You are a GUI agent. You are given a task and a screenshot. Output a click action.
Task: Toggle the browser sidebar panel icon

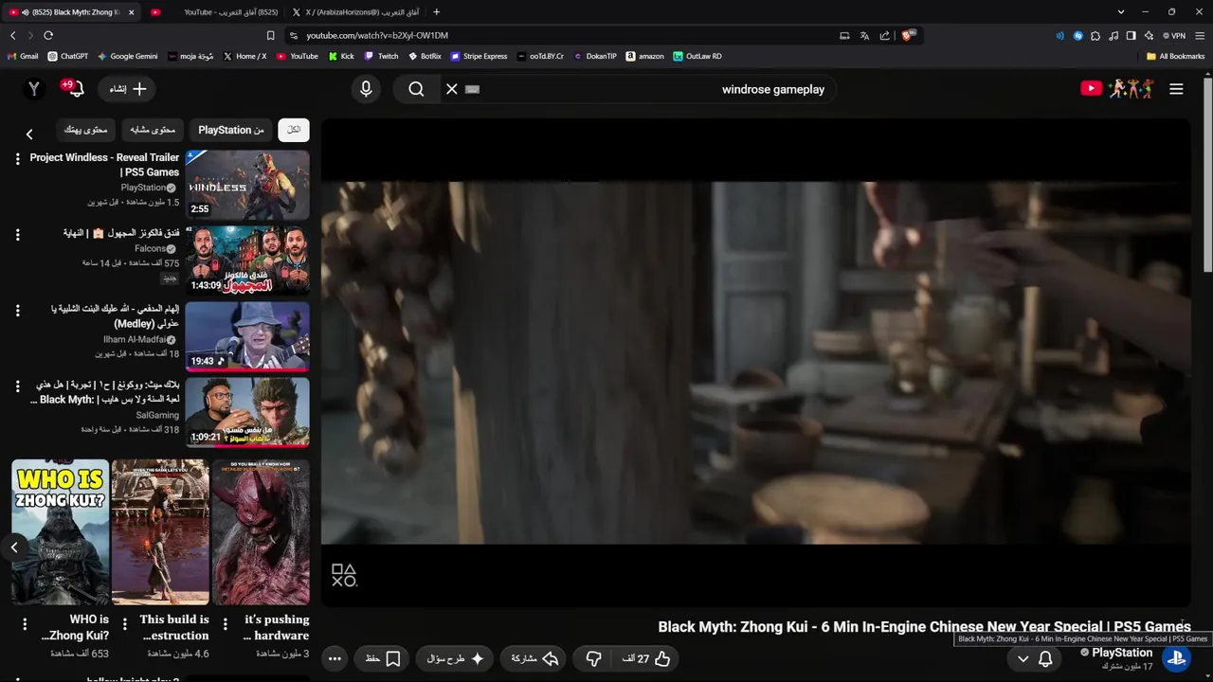(x=1131, y=35)
